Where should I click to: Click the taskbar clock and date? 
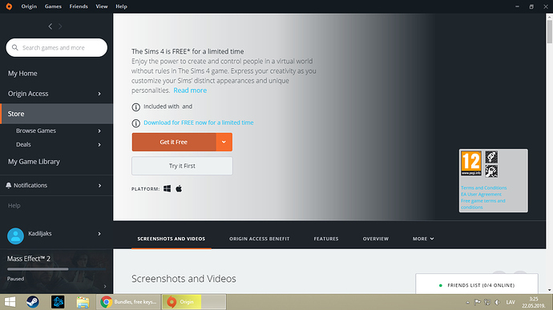click(534, 302)
